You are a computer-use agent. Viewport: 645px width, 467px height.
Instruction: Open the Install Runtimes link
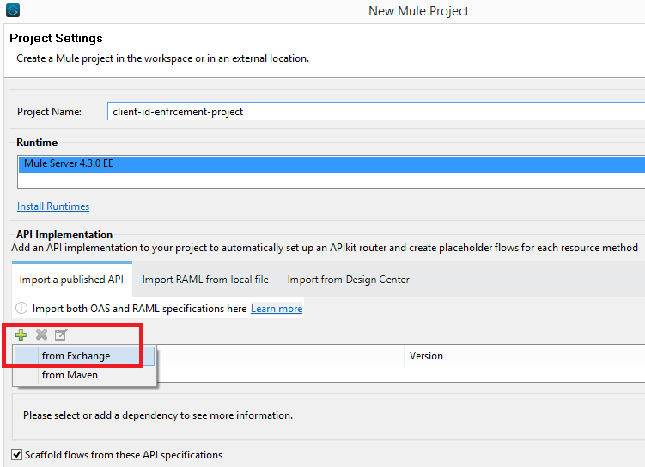53,206
